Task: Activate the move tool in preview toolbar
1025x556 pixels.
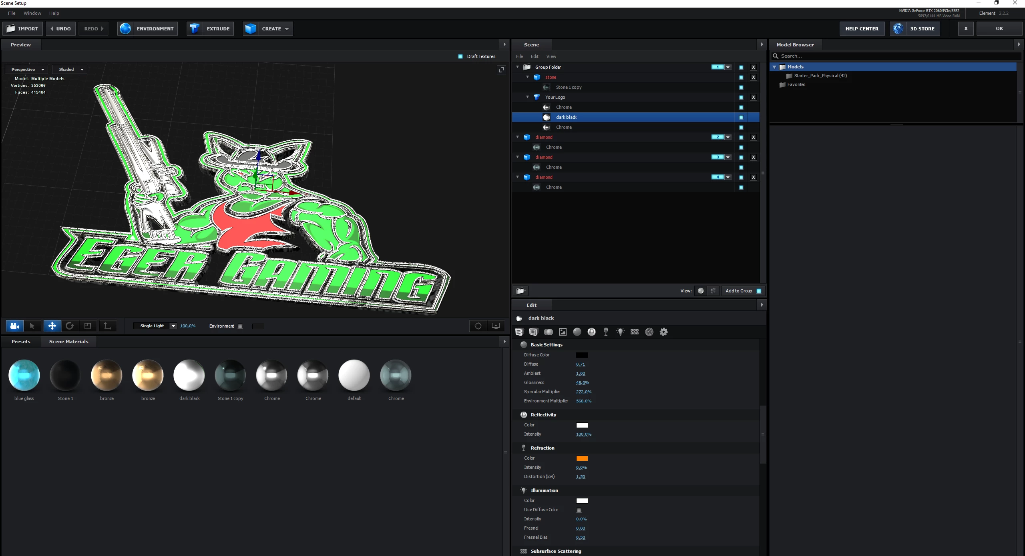Action: click(x=52, y=326)
